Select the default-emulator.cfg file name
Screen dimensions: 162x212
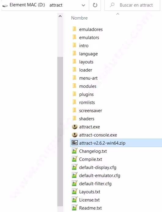pyautogui.click(x=100, y=176)
